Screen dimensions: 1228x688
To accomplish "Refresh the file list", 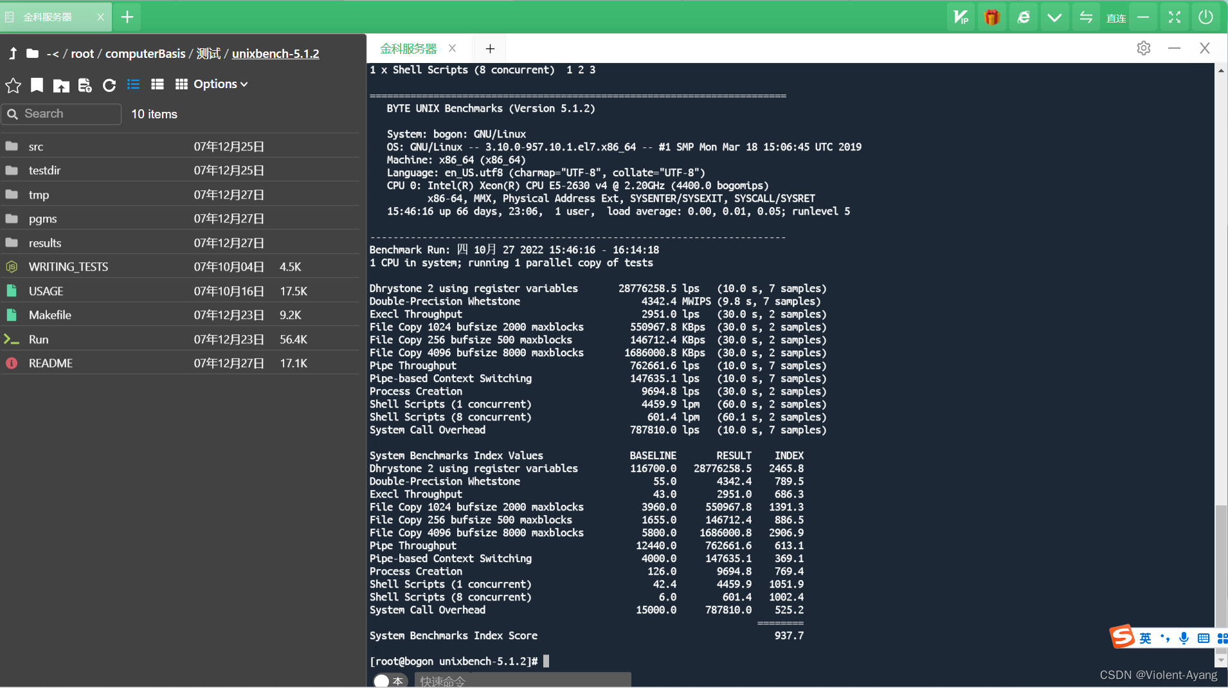I will (109, 84).
